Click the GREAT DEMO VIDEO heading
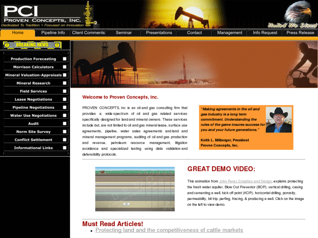 click(x=221, y=169)
